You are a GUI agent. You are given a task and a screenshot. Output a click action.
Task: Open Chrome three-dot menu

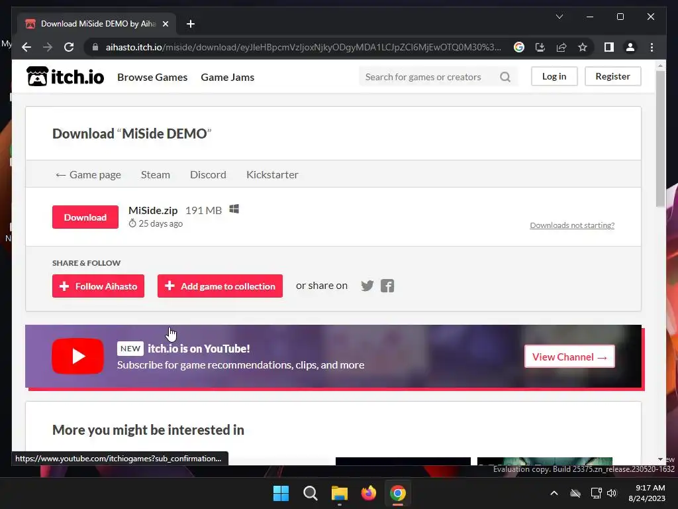652,47
